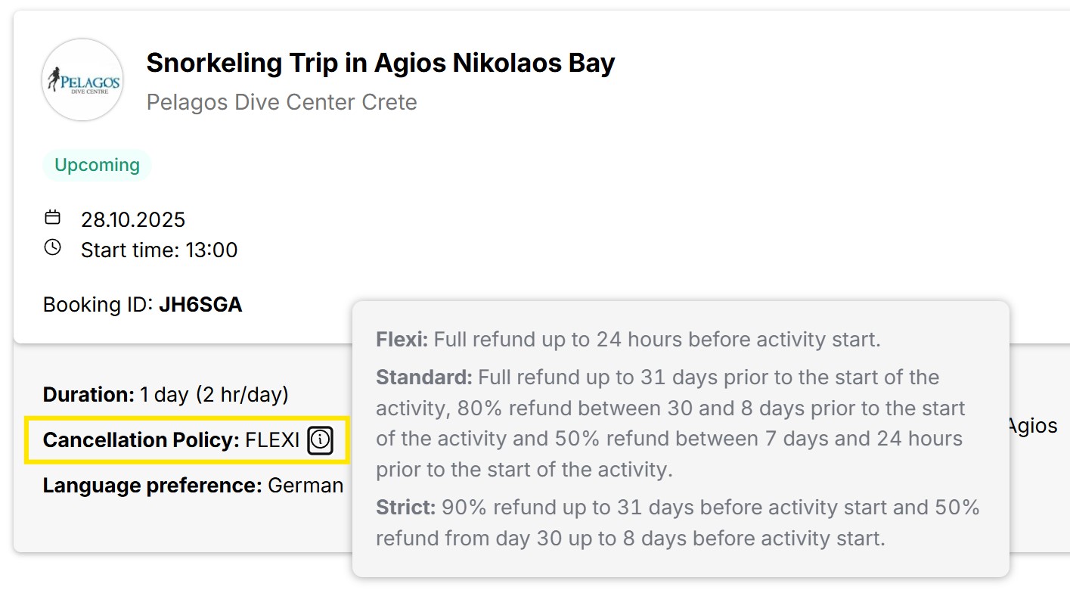Click the clock icon next to start time
1070x590 pixels.
(52, 247)
